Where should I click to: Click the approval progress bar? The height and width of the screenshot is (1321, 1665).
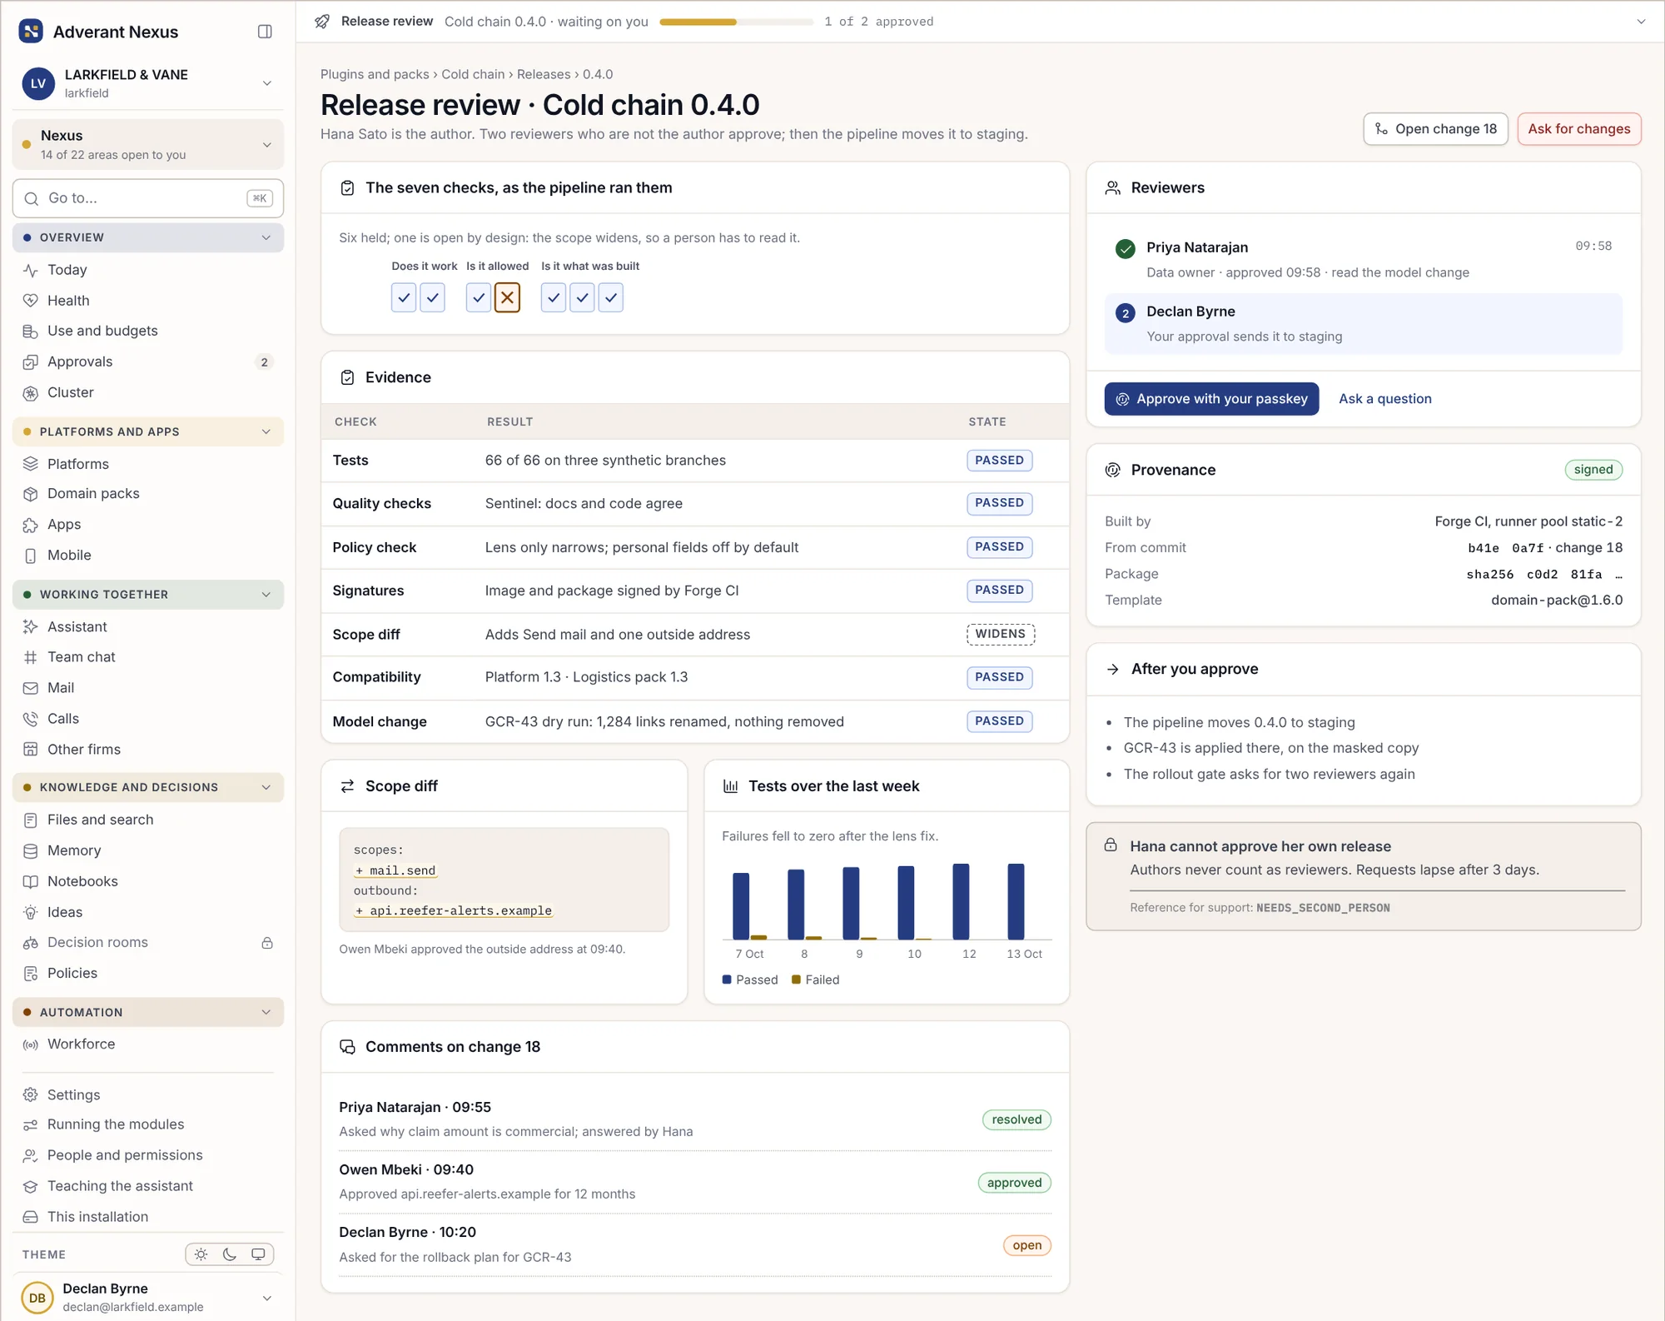click(736, 22)
